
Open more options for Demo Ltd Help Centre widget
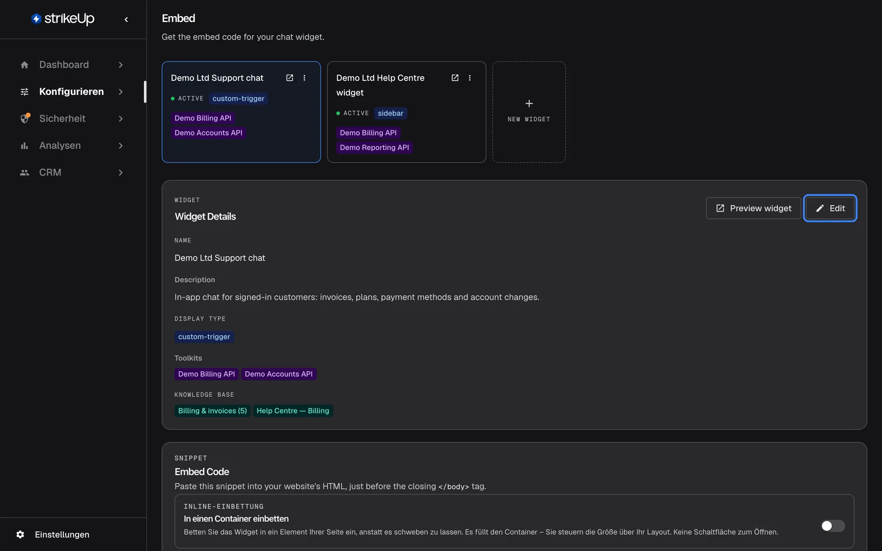click(x=469, y=78)
